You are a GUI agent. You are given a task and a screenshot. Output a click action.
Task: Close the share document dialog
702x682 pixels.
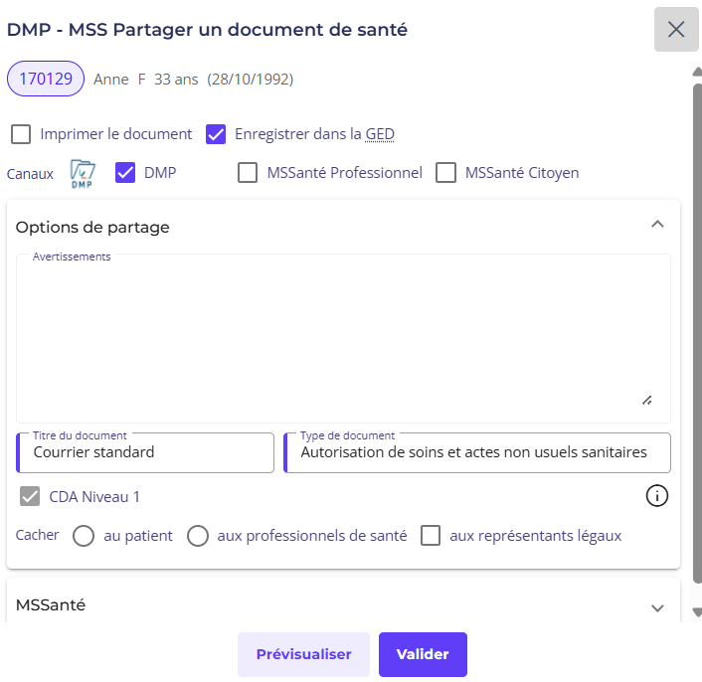(676, 30)
